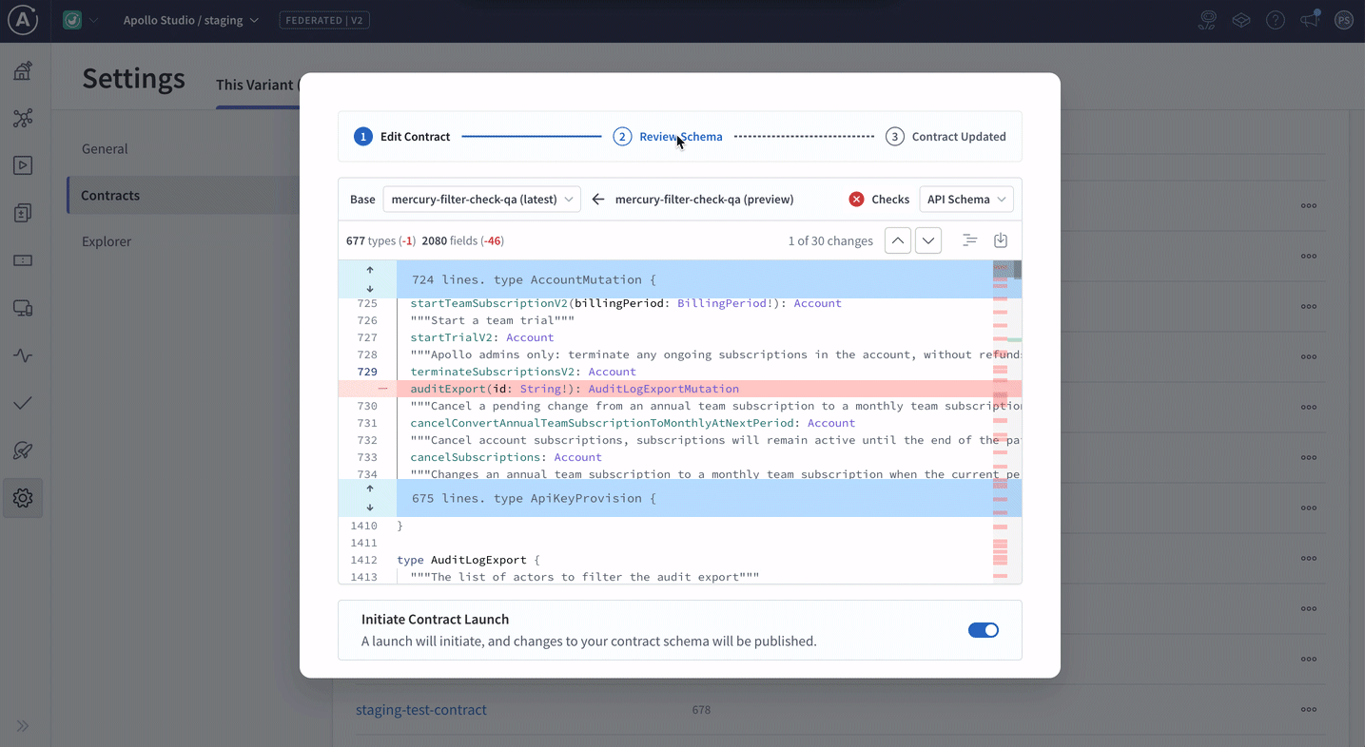Click the 'terminateSubscriptionsV2: Account' line

523,372
